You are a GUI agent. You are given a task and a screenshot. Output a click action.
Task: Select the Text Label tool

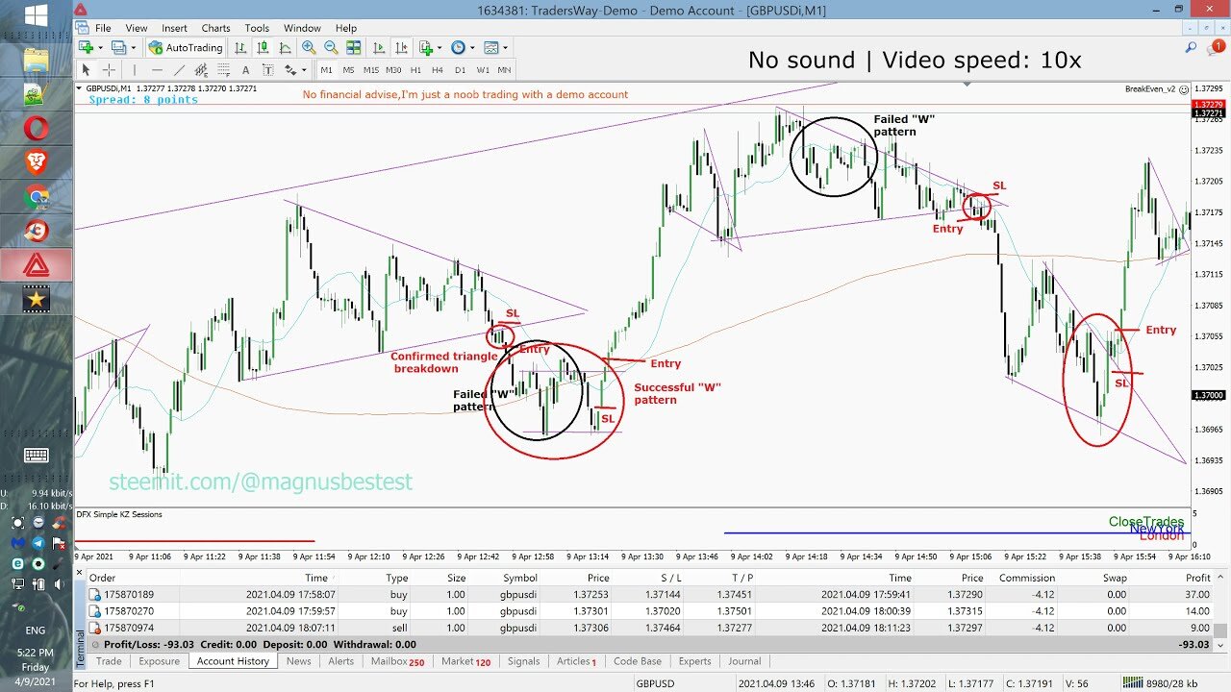(267, 70)
